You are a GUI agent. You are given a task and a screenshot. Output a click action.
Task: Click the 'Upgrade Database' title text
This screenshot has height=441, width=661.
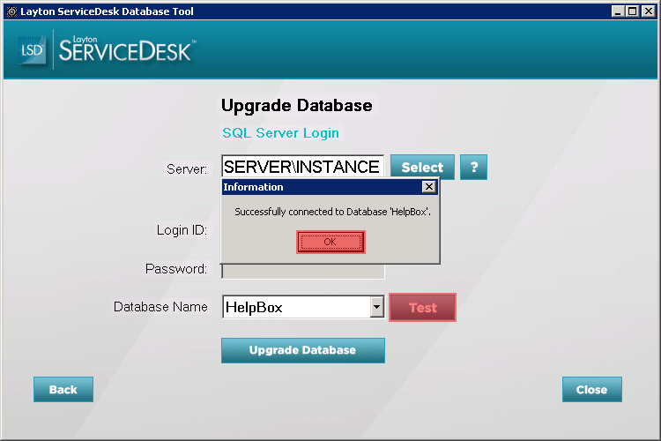point(297,106)
